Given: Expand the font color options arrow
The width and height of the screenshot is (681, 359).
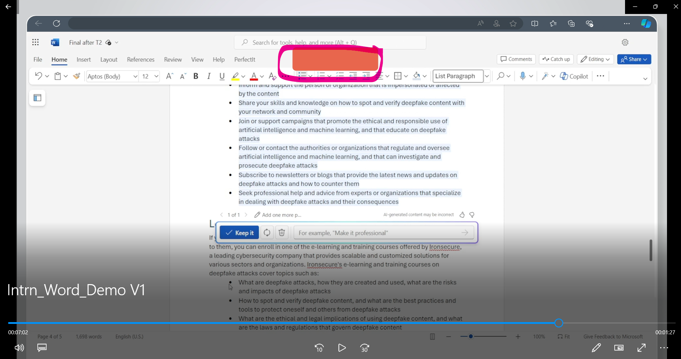Looking at the screenshot, I should click(262, 76).
